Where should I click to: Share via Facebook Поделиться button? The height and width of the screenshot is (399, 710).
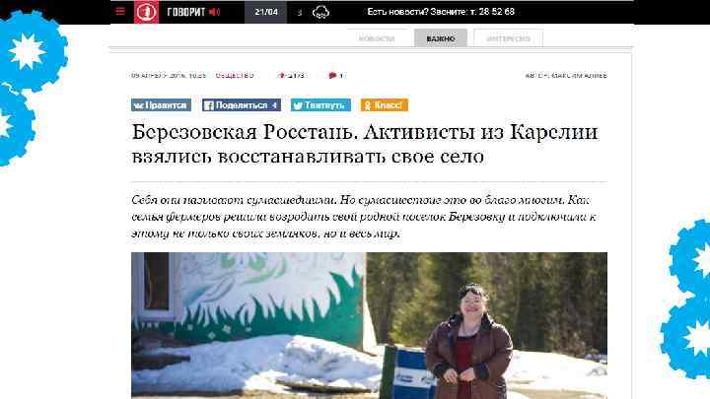click(x=242, y=105)
